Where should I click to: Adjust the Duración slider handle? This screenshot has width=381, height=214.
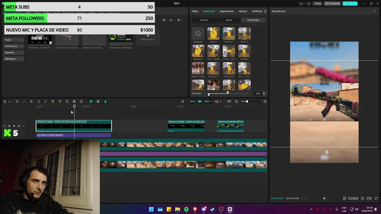tap(228, 92)
